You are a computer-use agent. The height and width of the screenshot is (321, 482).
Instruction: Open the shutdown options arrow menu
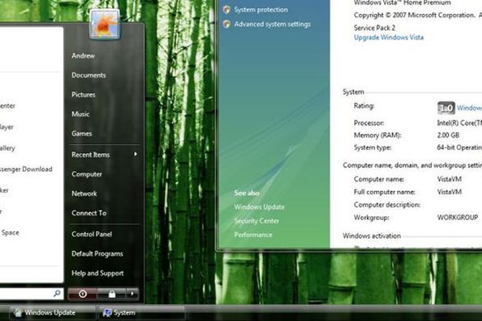point(132,294)
